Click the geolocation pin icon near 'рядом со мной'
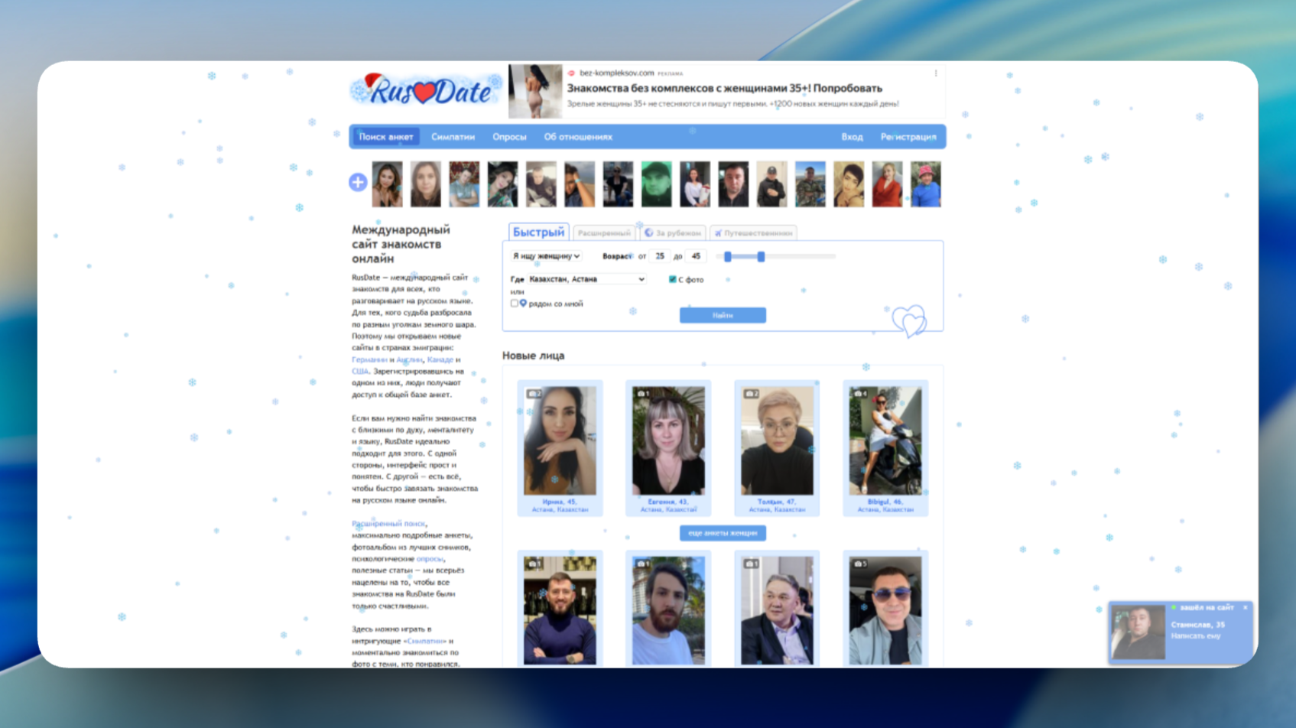1296x728 pixels. pos(523,304)
